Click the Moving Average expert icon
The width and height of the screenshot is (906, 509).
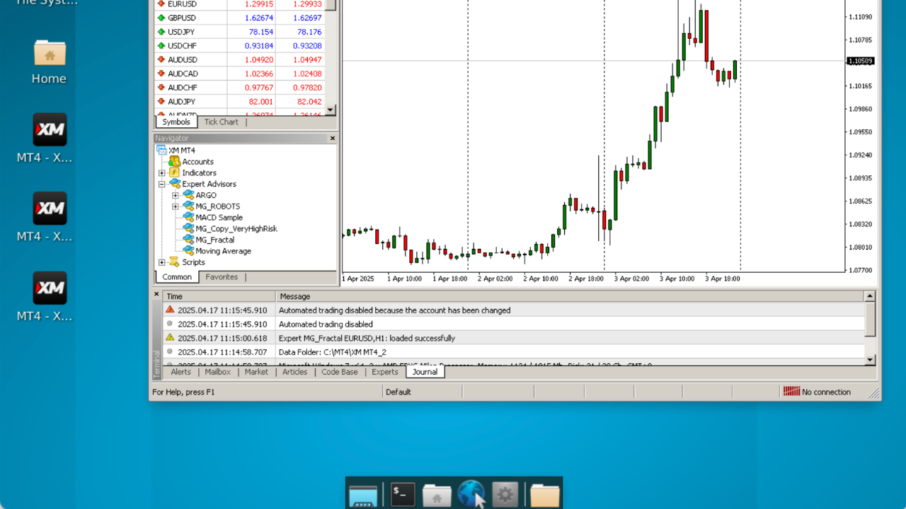[x=188, y=251]
